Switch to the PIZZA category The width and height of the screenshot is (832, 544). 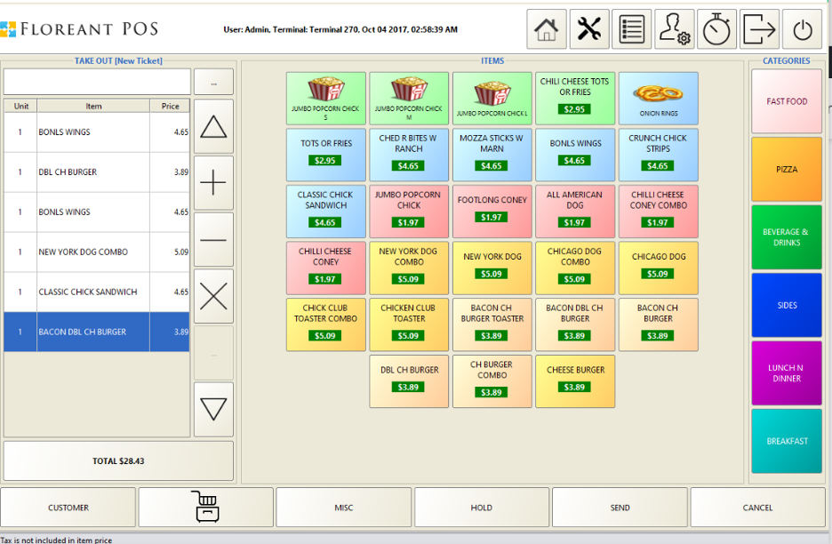pyautogui.click(x=786, y=168)
